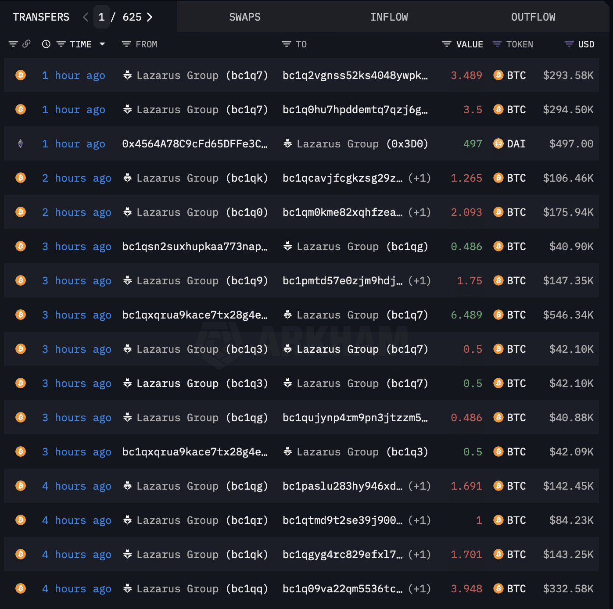613x609 pixels.
Task: Go to next transfers page arrow
Action: (150, 17)
